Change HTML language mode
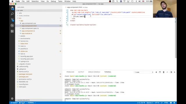 tap(166, 103)
